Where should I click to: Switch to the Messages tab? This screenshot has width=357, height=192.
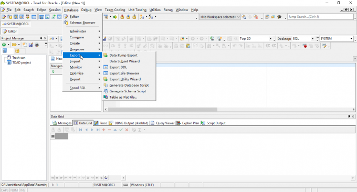coord(62,123)
